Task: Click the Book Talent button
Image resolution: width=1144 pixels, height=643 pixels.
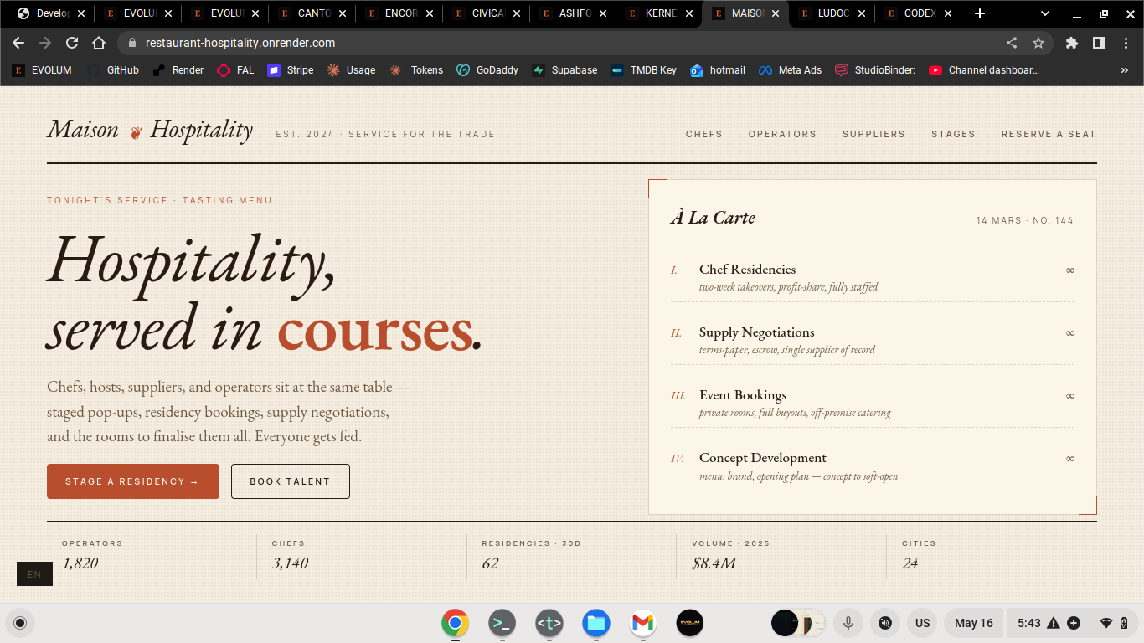Action: [291, 481]
